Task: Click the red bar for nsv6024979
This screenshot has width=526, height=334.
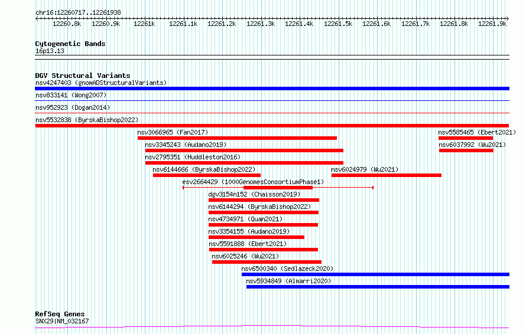Action: pyautogui.click(x=387, y=175)
